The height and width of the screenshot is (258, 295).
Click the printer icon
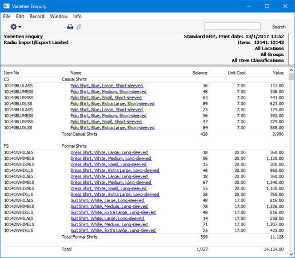coord(70,27)
